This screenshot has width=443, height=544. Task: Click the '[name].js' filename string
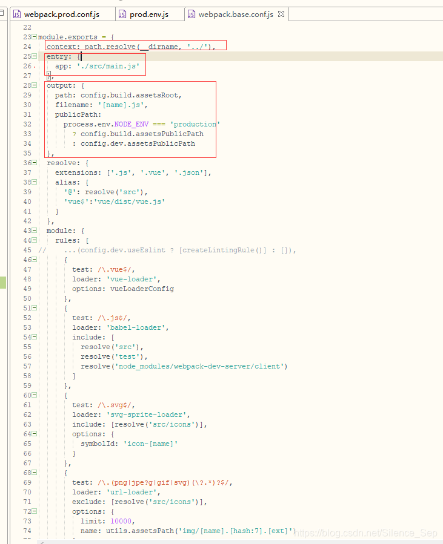click(121, 105)
